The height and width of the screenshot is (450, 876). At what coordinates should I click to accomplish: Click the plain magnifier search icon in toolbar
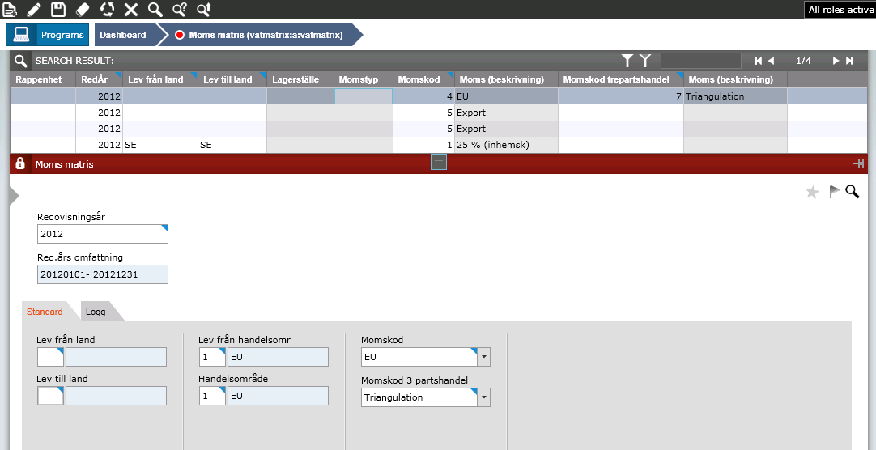point(155,9)
